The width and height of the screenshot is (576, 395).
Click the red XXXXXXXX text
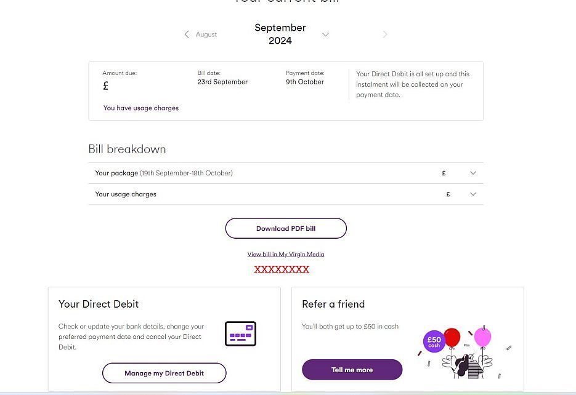tap(282, 269)
